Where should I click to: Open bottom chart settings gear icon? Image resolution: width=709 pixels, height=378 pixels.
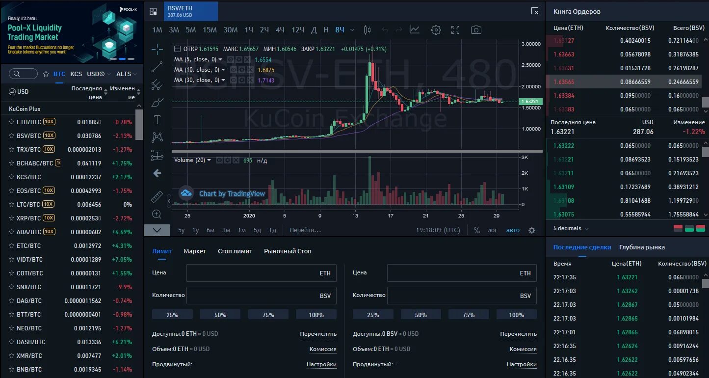click(532, 230)
